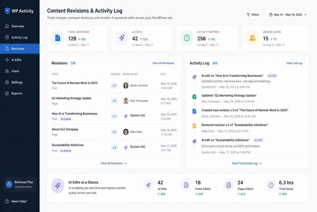Click the System (AI) icon in Sustainability Initiatives row
317x212 pixels.
[126, 147]
